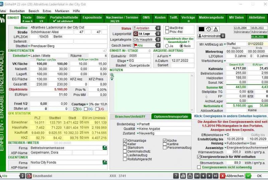Enable the MwSt-frei checkbox
The width and height of the screenshot is (268, 180).
[x=167, y=28]
